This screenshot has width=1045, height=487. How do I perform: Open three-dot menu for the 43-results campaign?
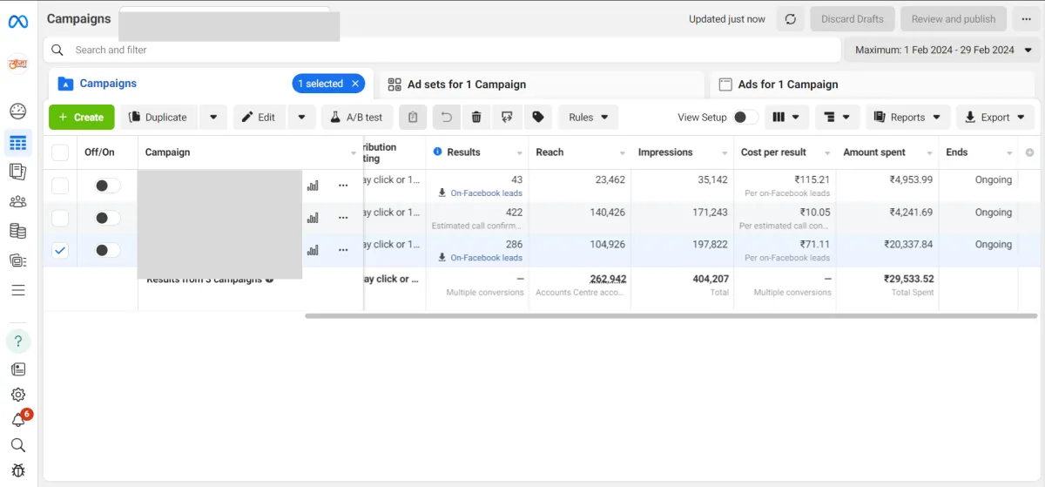[343, 186]
